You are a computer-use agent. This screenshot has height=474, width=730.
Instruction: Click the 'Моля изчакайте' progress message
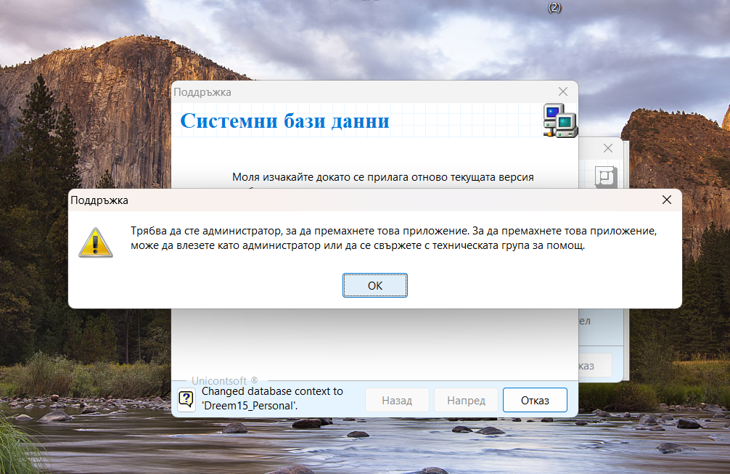(x=382, y=177)
